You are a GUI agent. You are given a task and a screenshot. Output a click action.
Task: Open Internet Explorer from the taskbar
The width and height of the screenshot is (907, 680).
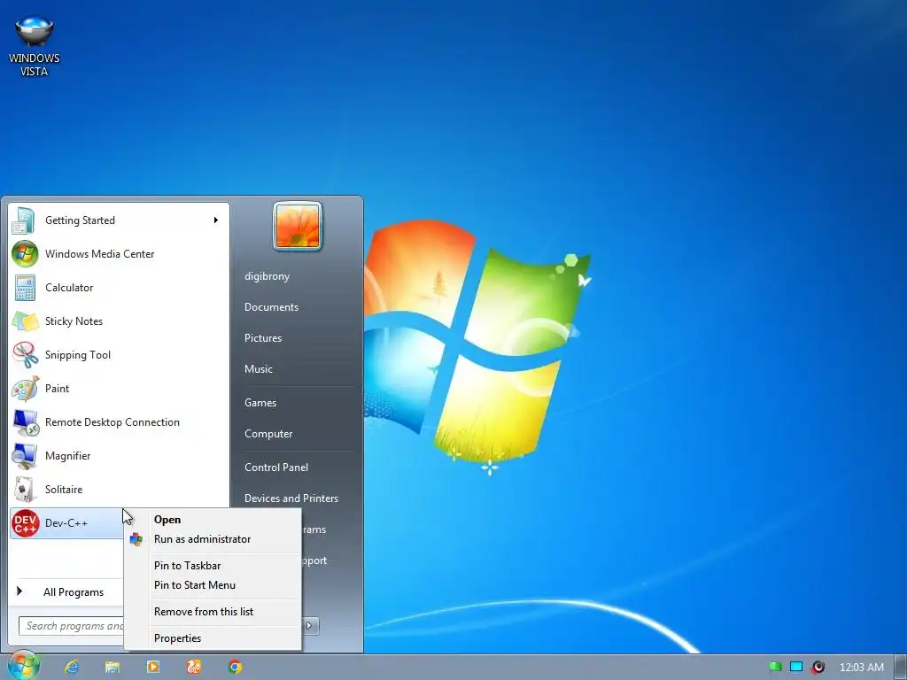pyautogui.click(x=72, y=667)
